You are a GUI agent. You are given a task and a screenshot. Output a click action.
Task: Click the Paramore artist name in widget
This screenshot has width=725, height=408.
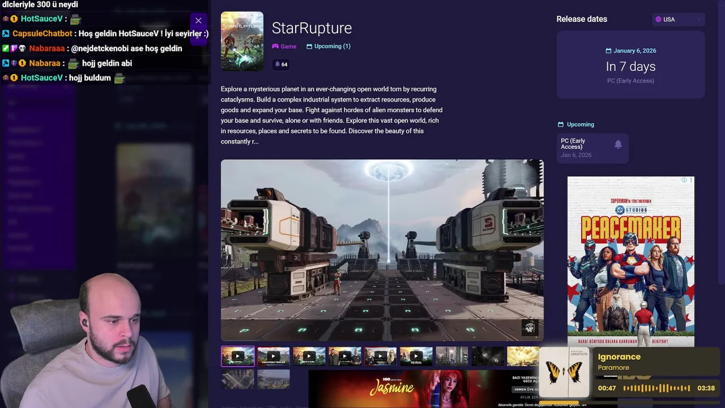pyautogui.click(x=613, y=368)
